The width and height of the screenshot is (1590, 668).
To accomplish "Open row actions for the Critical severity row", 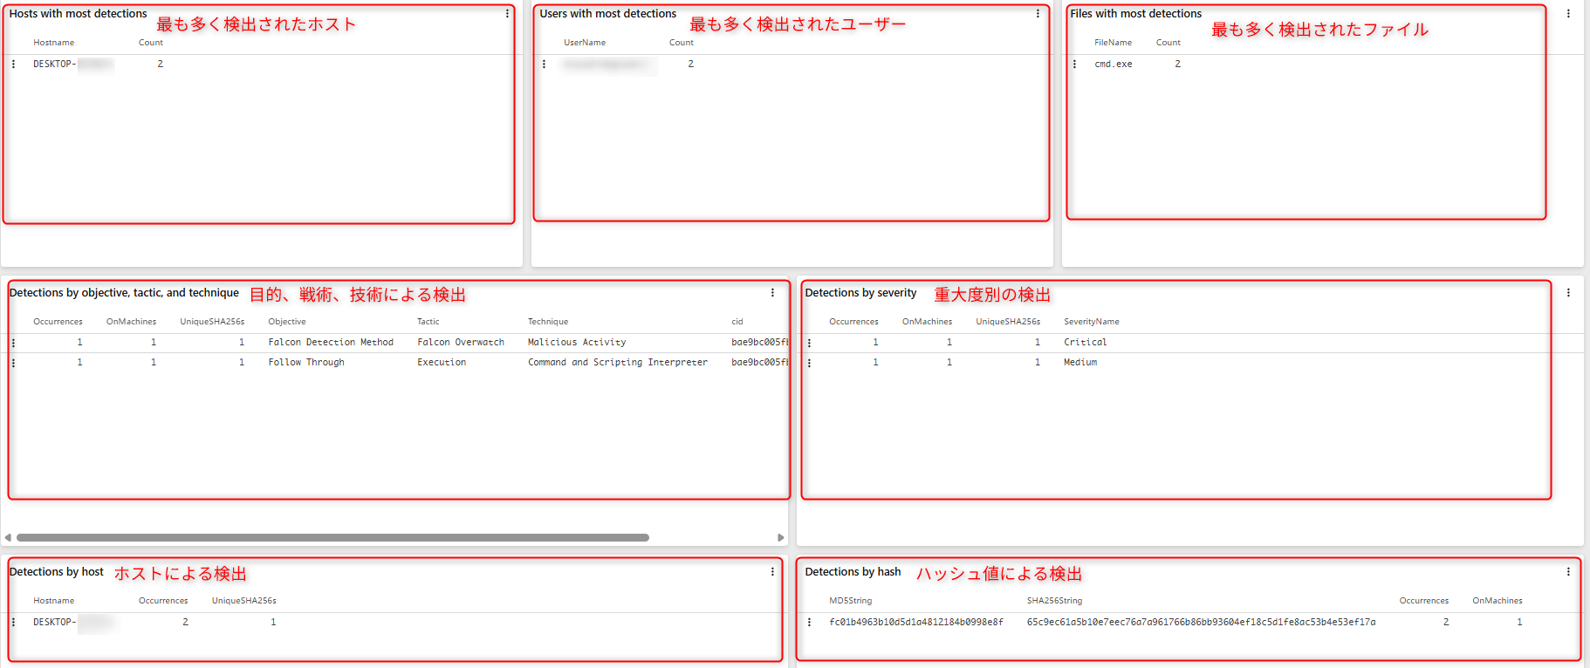I will click(809, 343).
